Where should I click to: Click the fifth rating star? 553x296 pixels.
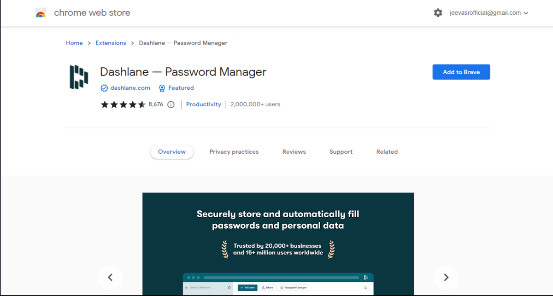point(141,104)
